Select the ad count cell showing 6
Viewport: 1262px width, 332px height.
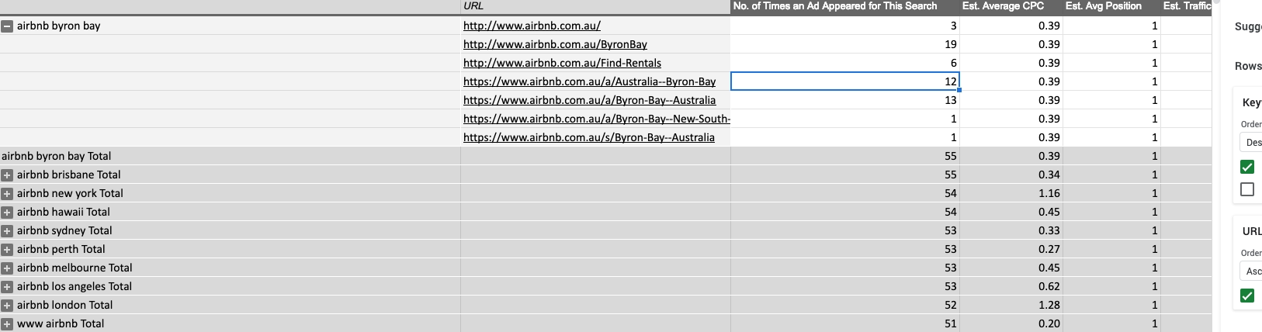click(x=845, y=63)
